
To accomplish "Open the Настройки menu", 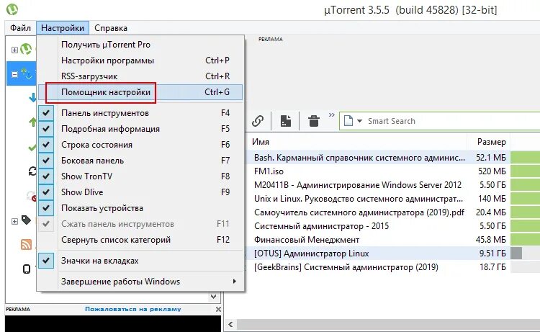I will (63, 28).
